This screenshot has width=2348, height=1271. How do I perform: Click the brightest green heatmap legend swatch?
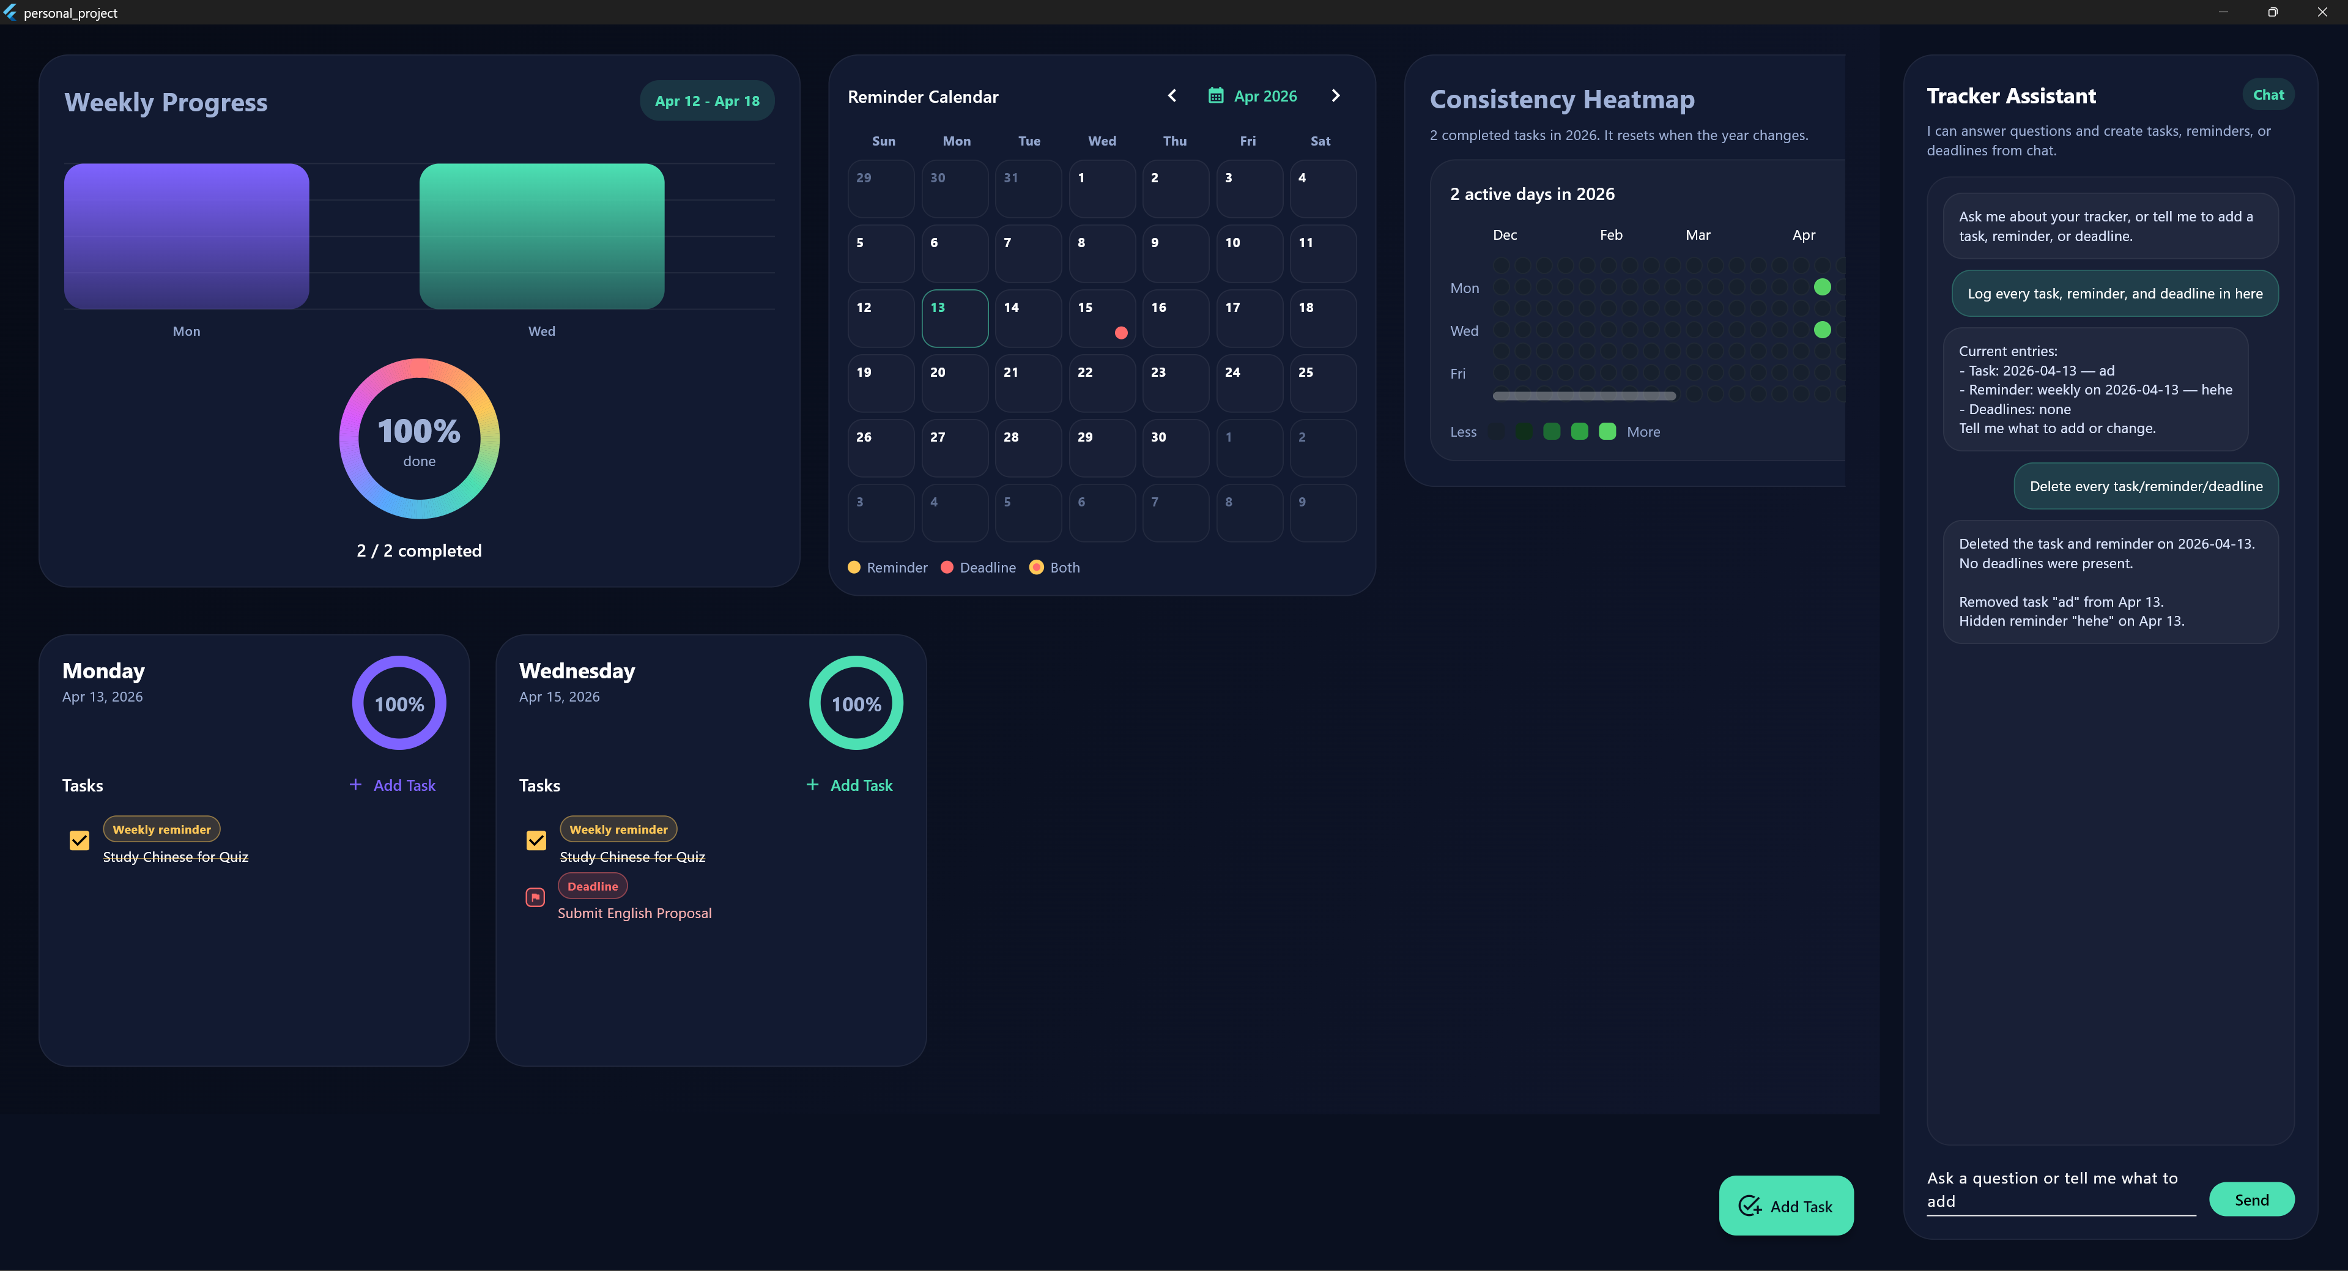click(x=1608, y=431)
